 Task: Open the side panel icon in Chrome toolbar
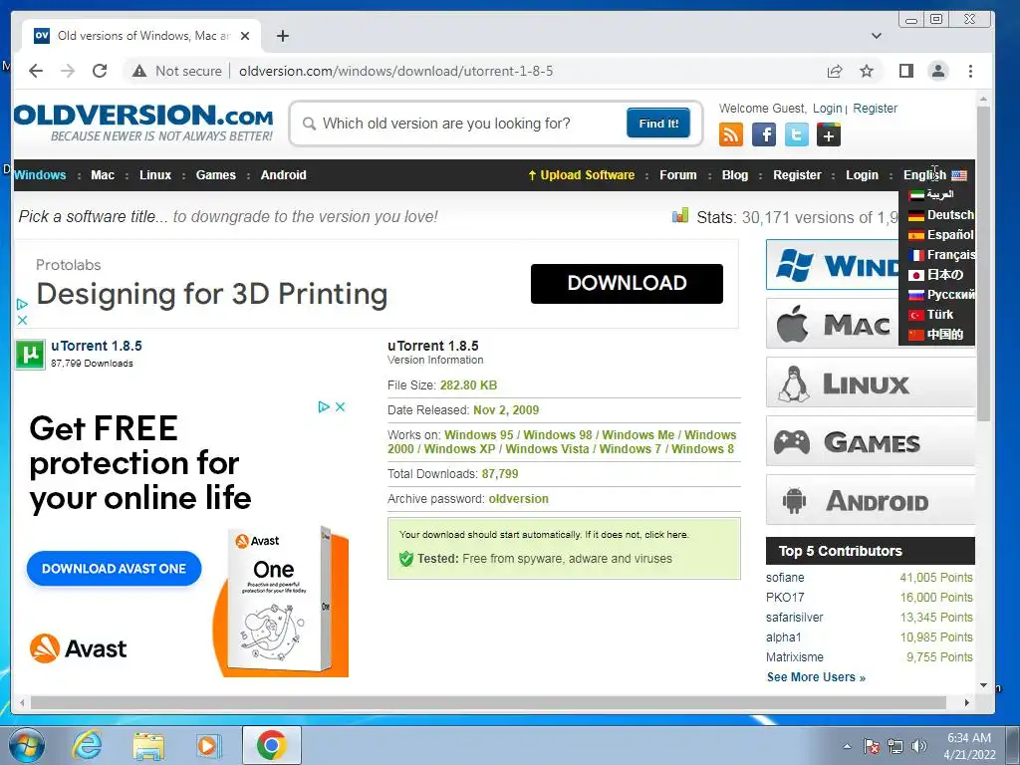click(x=906, y=71)
